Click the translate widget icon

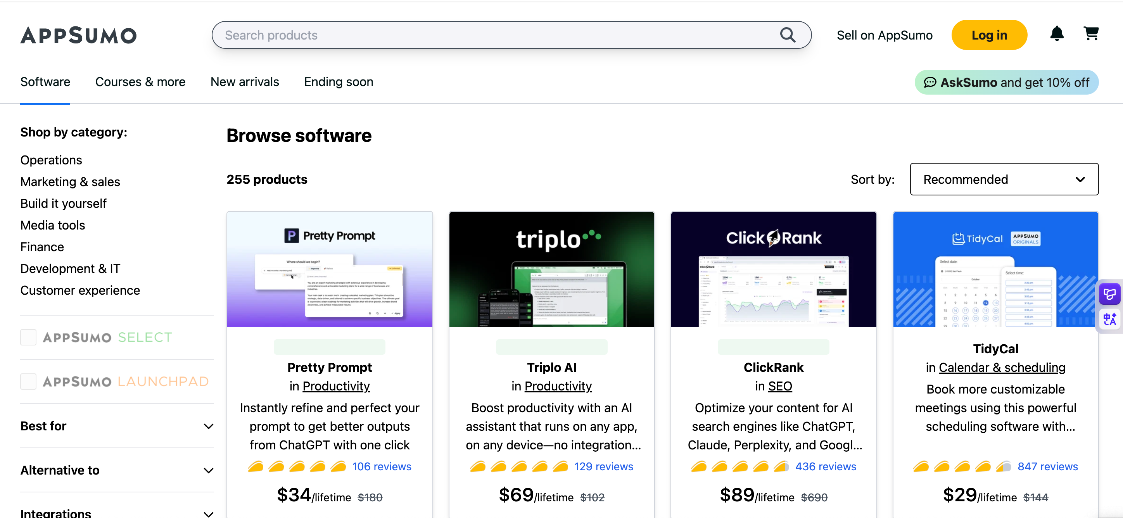coord(1110,319)
